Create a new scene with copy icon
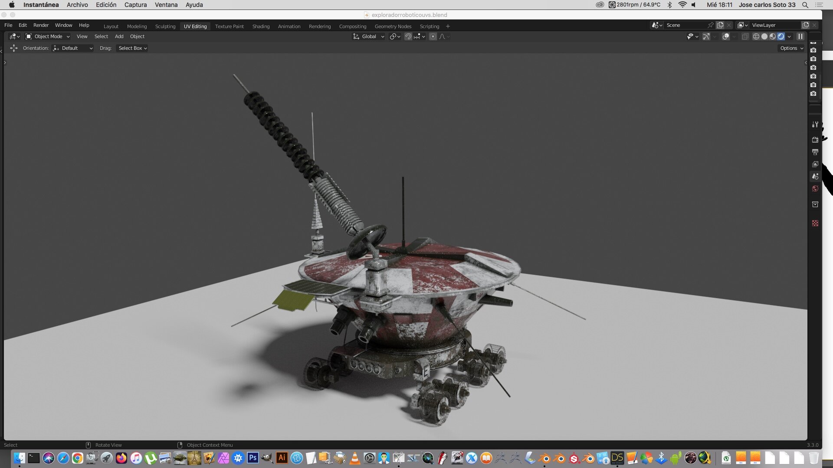 (x=720, y=25)
